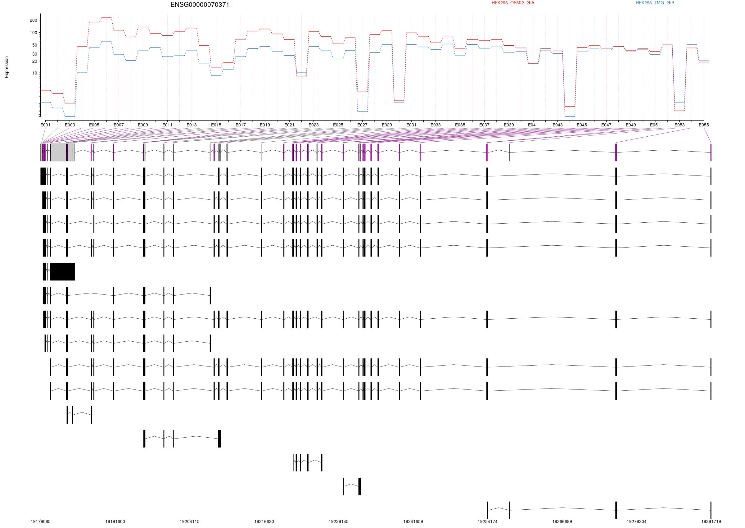Click exon label E009
Screen dimensions: 745x528
tap(143, 125)
